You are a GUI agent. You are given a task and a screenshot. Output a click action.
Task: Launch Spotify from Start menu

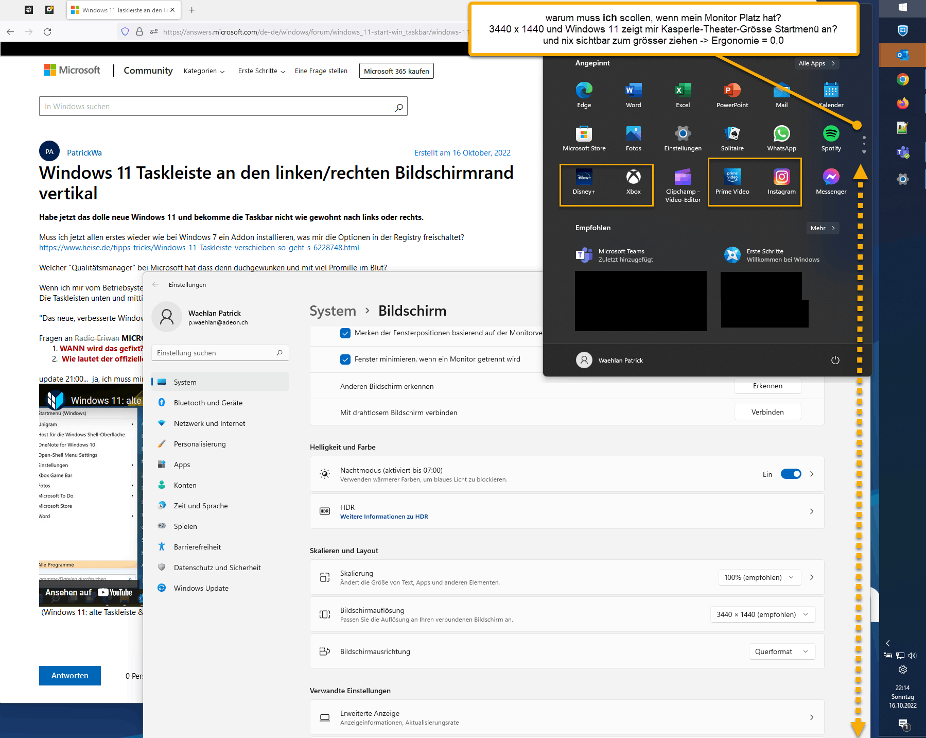pyautogui.click(x=831, y=139)
